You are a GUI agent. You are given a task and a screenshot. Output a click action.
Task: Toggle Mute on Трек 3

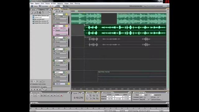[x=64, y=37]
